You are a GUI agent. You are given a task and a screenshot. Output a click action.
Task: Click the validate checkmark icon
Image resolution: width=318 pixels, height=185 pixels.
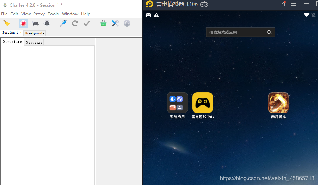(x=87, y=23)
